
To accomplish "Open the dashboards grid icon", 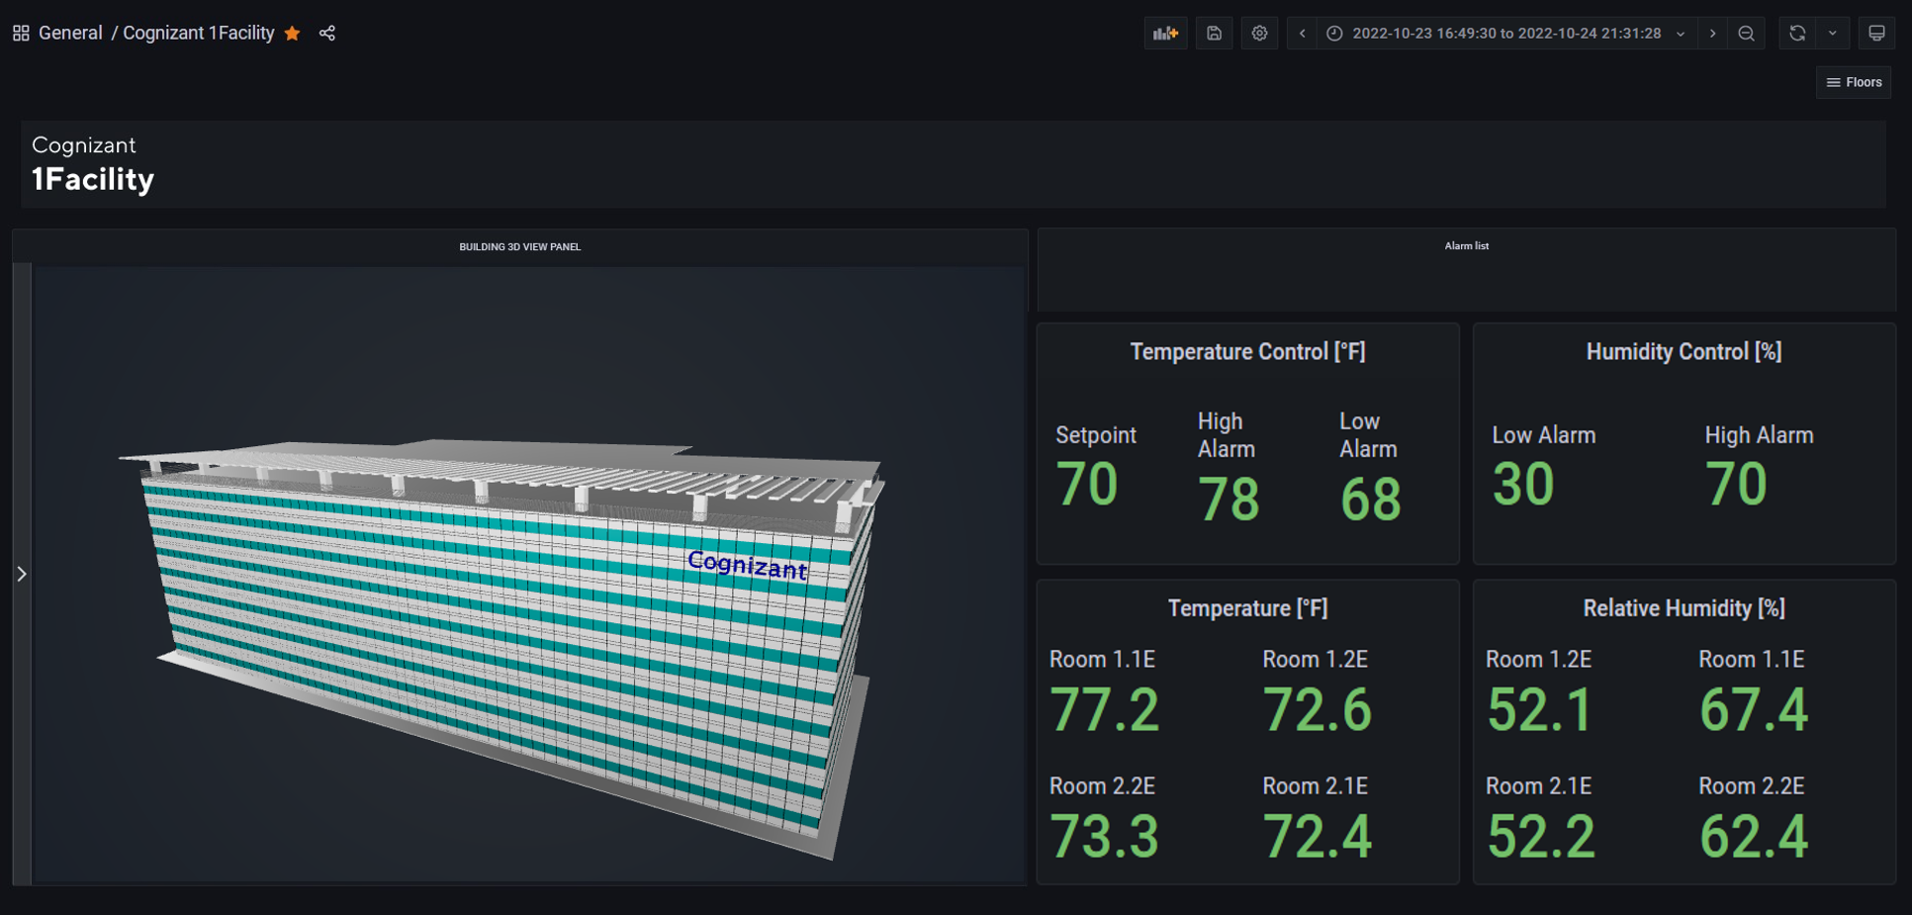I will pyautogui.click(x=20, y=32).
